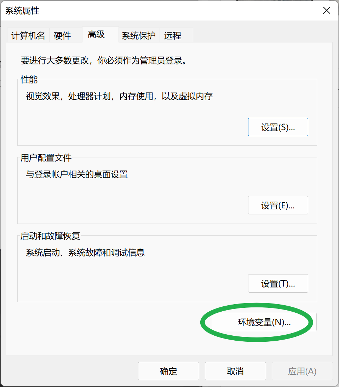Click the 用户配置文件 group heading
This screenshot has width=339, height=387.
pyautogui.click(x=46, y=158)
